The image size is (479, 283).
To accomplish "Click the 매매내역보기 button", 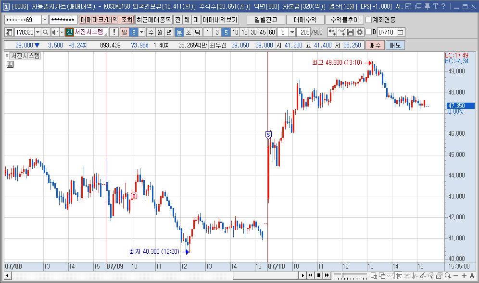I will [220, 20].
